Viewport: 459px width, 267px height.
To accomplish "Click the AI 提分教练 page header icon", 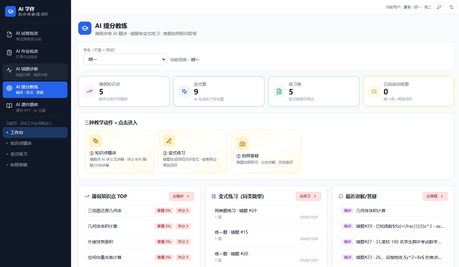I will [x=85, y=28].
